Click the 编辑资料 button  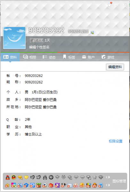pyautogui.click(x=115, y=67)
